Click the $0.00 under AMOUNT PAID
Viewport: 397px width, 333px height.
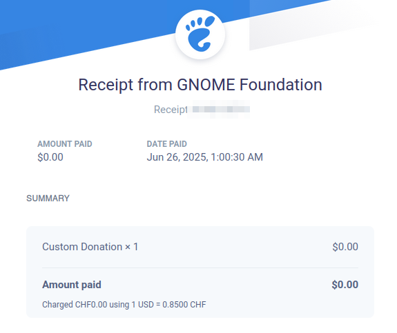pyautogui.click(x=50, y=157)
